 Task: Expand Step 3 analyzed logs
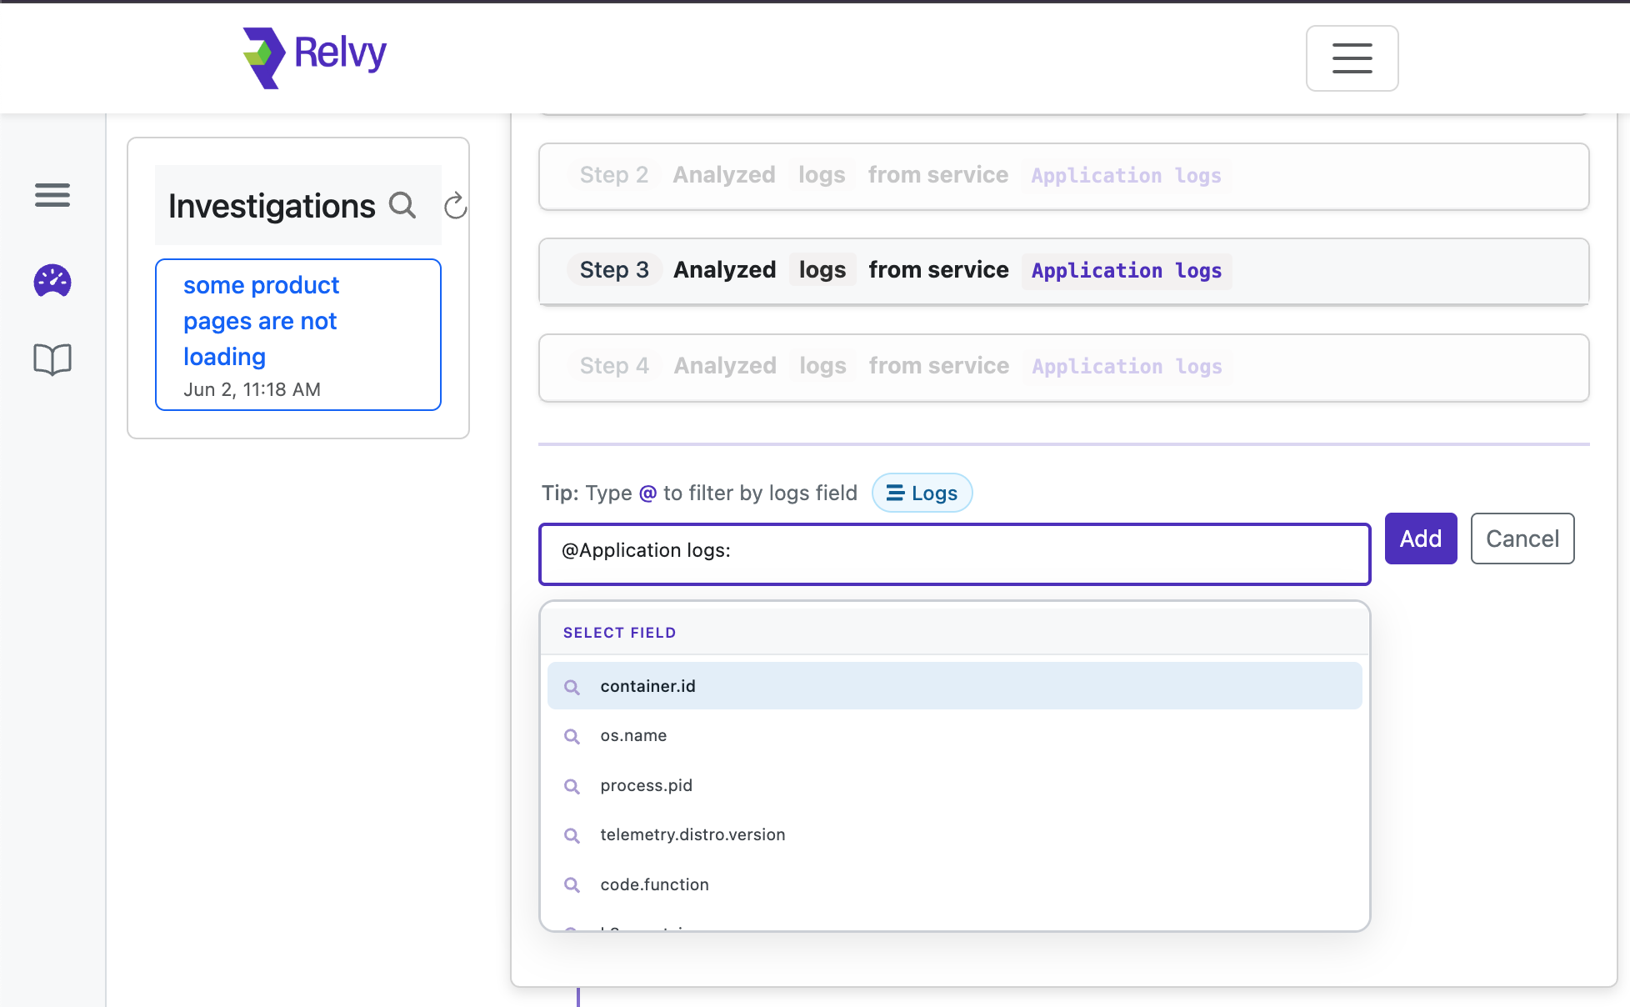pyautogui.click(x=1063, y=271)
